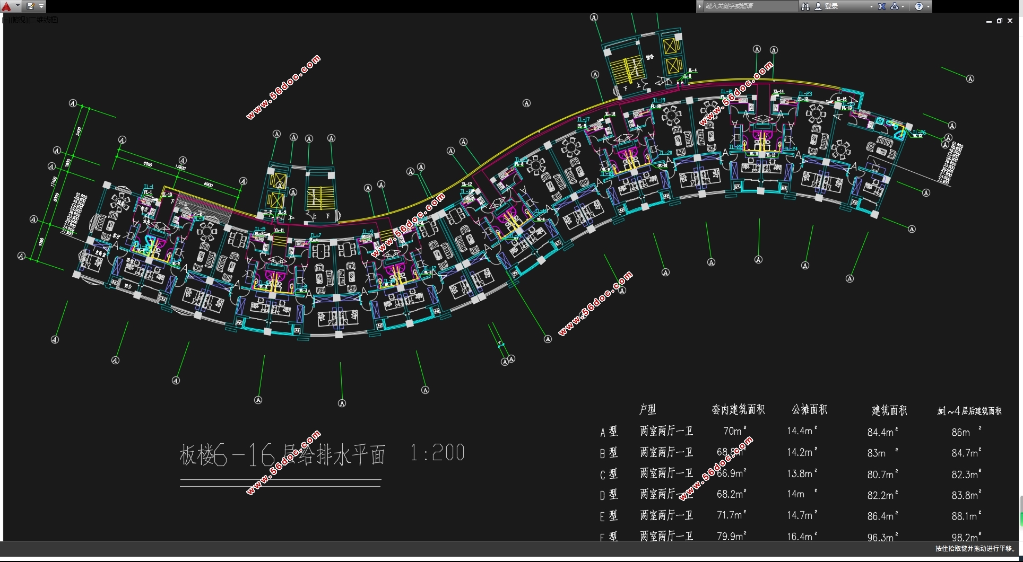This screenshot has width=1023, height=562.
Task: Click the drawing title 板楼6-16层给排水平面
Action: tap(282, 454)
